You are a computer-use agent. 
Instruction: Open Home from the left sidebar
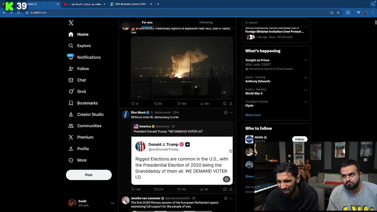coord(78,34)
